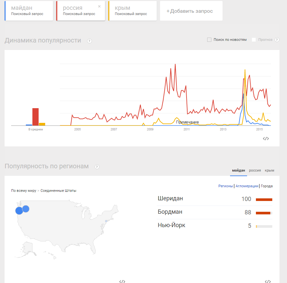Select Шеридан in the city list
Screen dimensions: 287x283
tap(170, 199)
